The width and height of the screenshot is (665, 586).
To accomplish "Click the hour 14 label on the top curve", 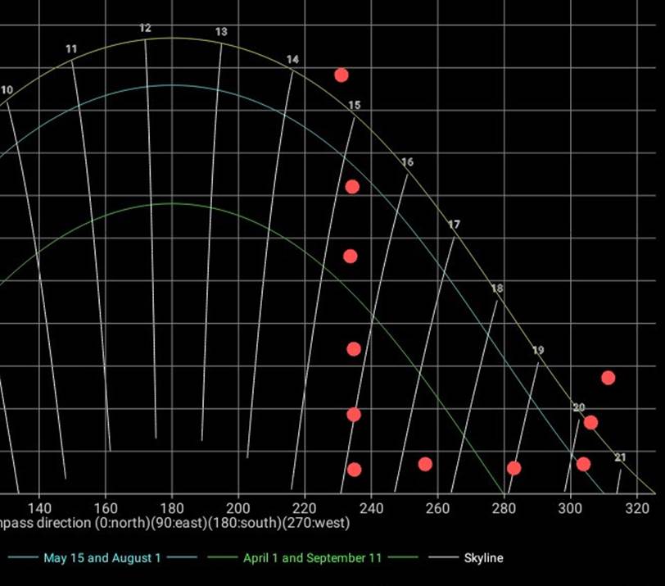I will point(292,60).
